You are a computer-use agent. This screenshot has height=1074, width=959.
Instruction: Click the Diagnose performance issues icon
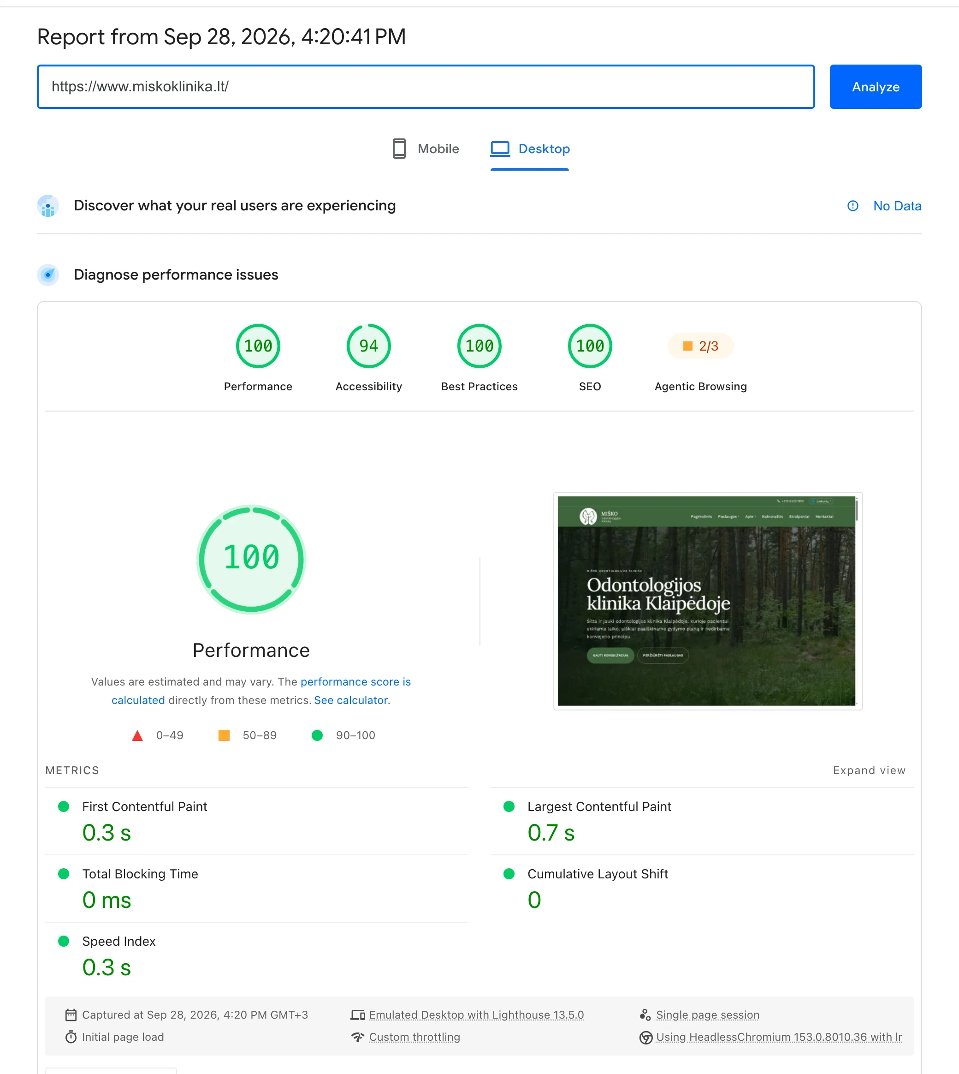click(x=48, y=274)
